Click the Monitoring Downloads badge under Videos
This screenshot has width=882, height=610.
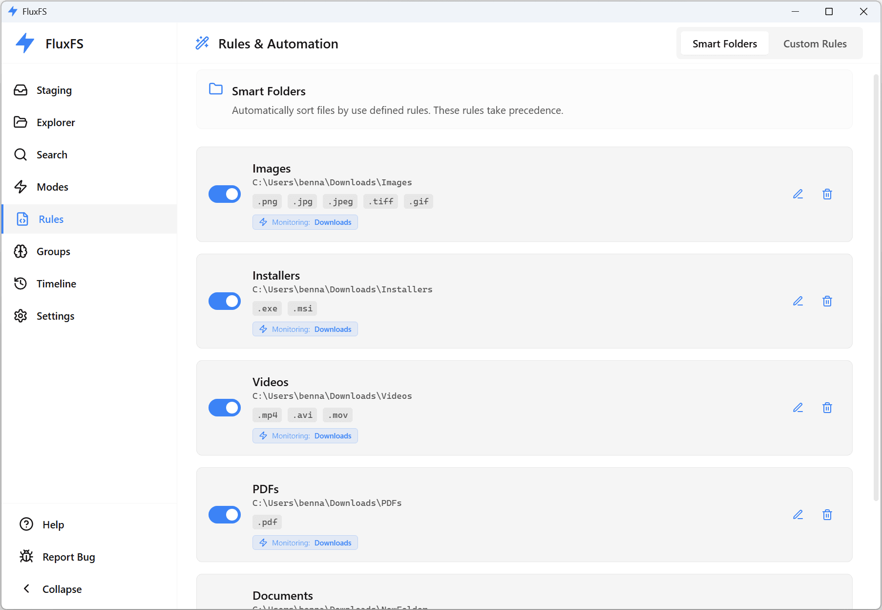click(x=305, y=436)
